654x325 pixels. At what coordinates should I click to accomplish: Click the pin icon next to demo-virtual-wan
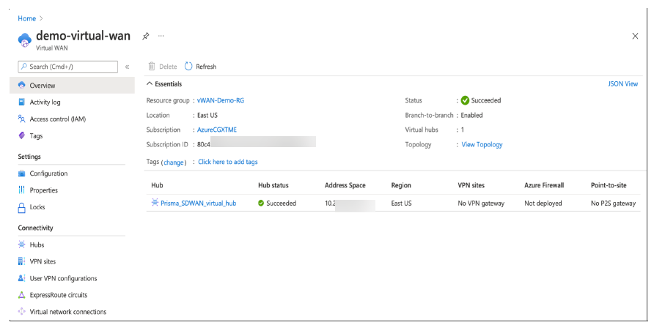pyautogui.click(x=145, y=36)
